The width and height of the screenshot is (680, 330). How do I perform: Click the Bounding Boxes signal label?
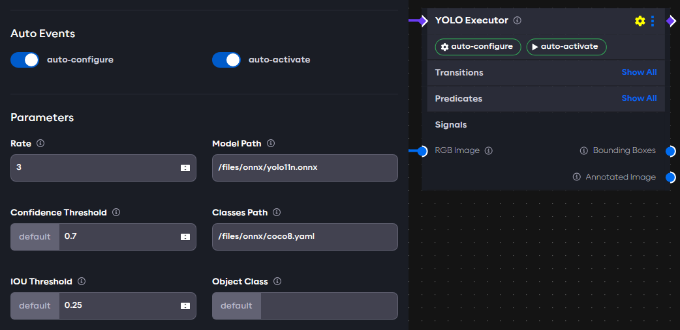click(x=625, y=150)
